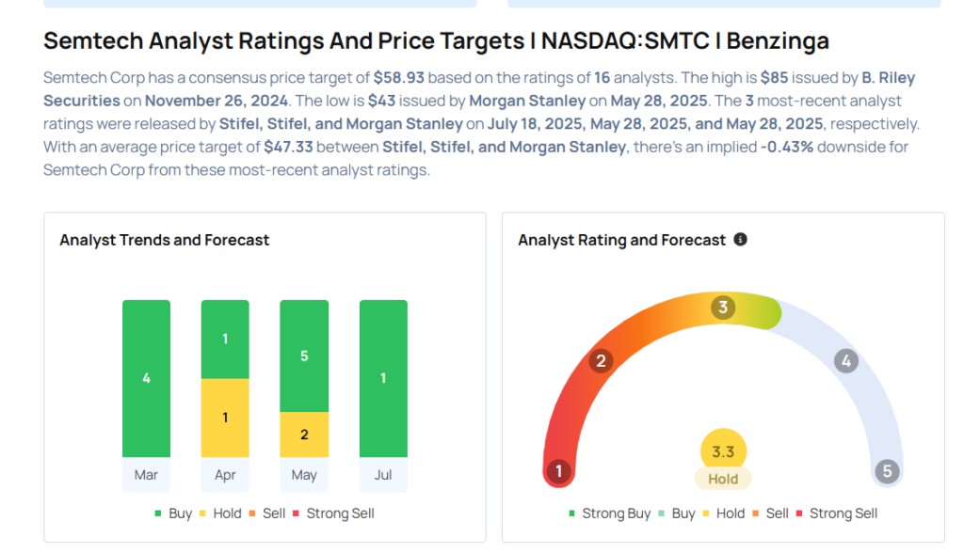Click the info icon beside Analyst Rating and Forecast
964x553 pixels.
point(740,240)
